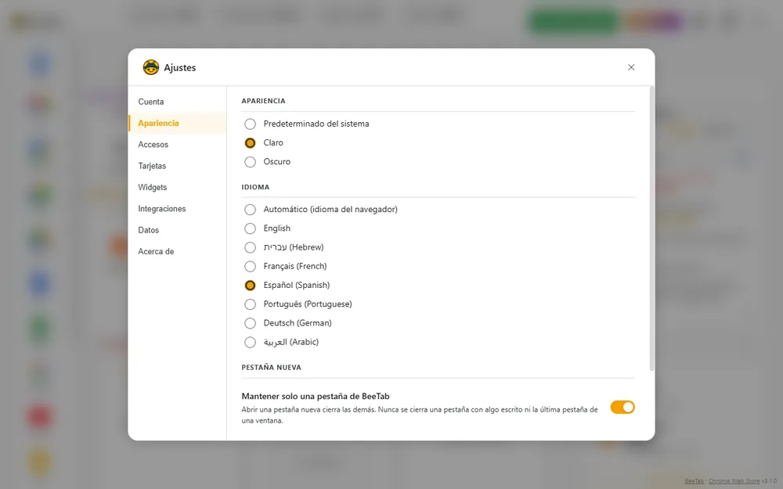Close the Ajustes dialog with the X
783x489 pixels.
click(631, 67)
